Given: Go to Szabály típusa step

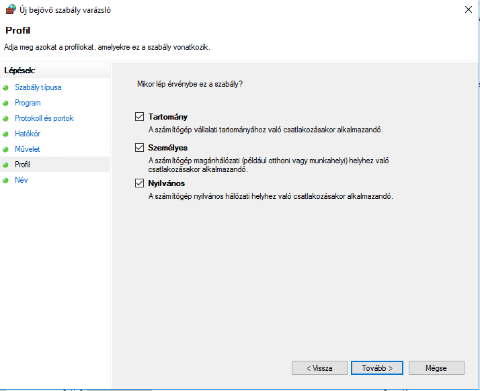Looking at the screenshot, I should click(x=38, y=87).
